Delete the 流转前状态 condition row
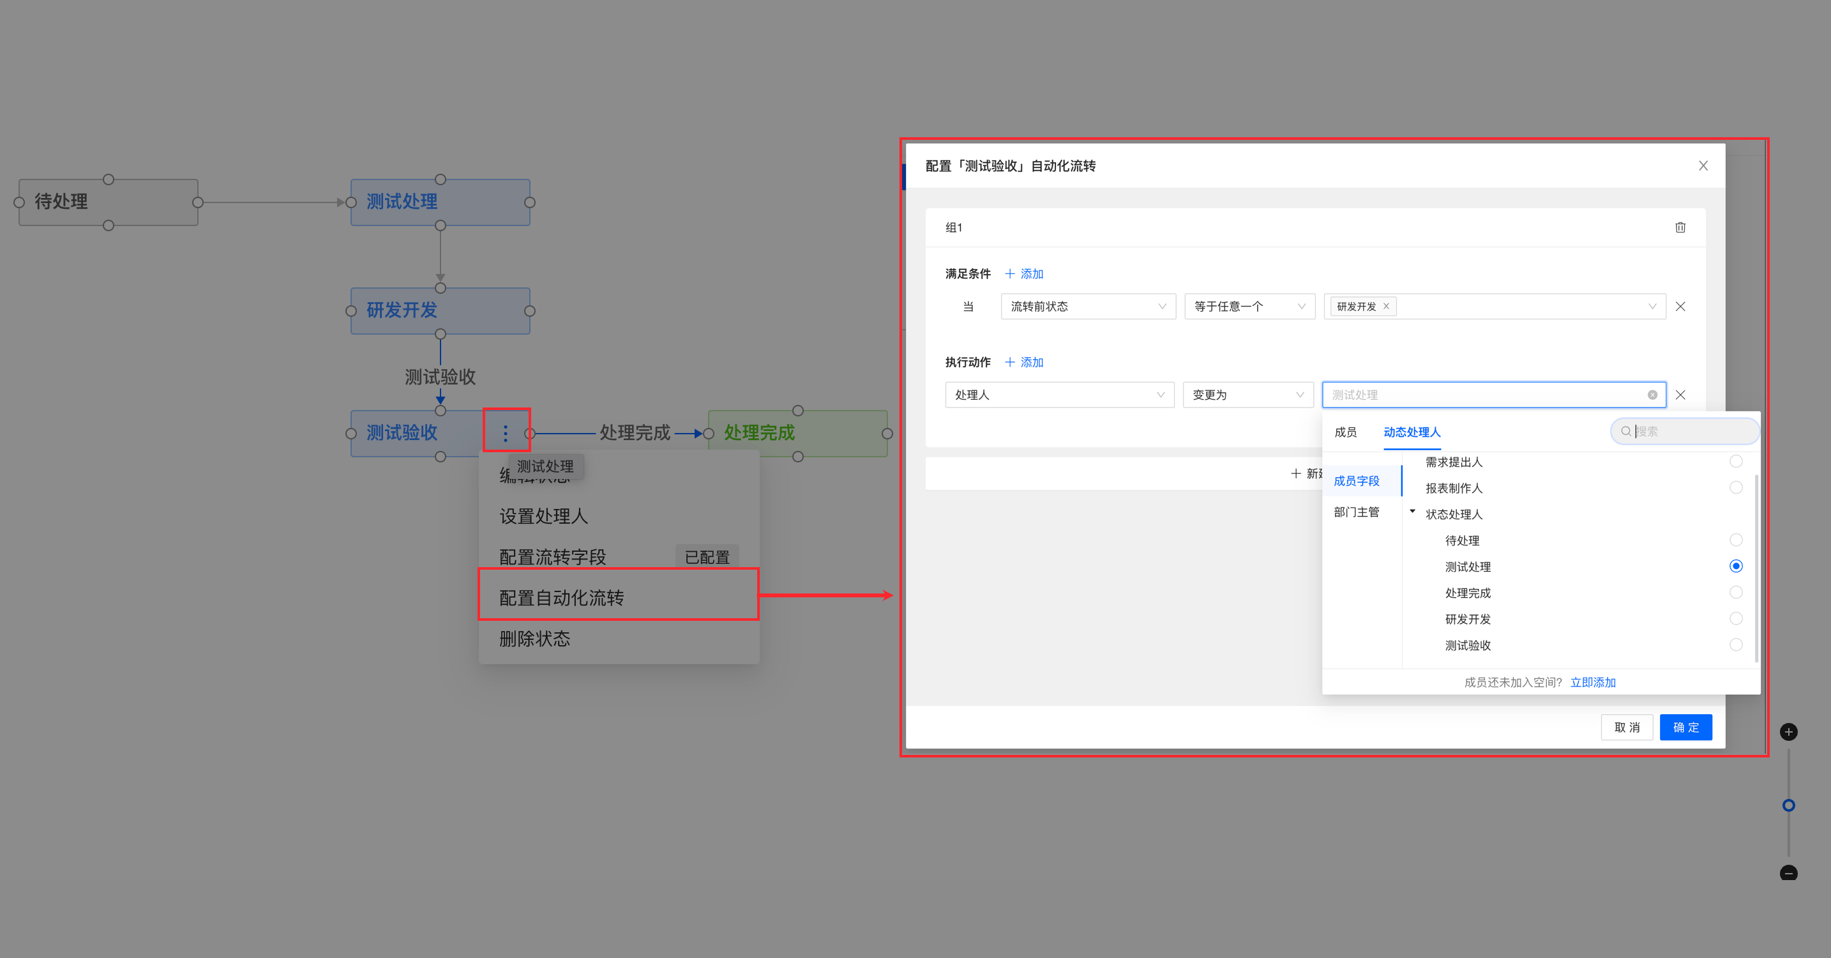The width and height of the screenshot is (1831, 958). tap(1680, 307)
